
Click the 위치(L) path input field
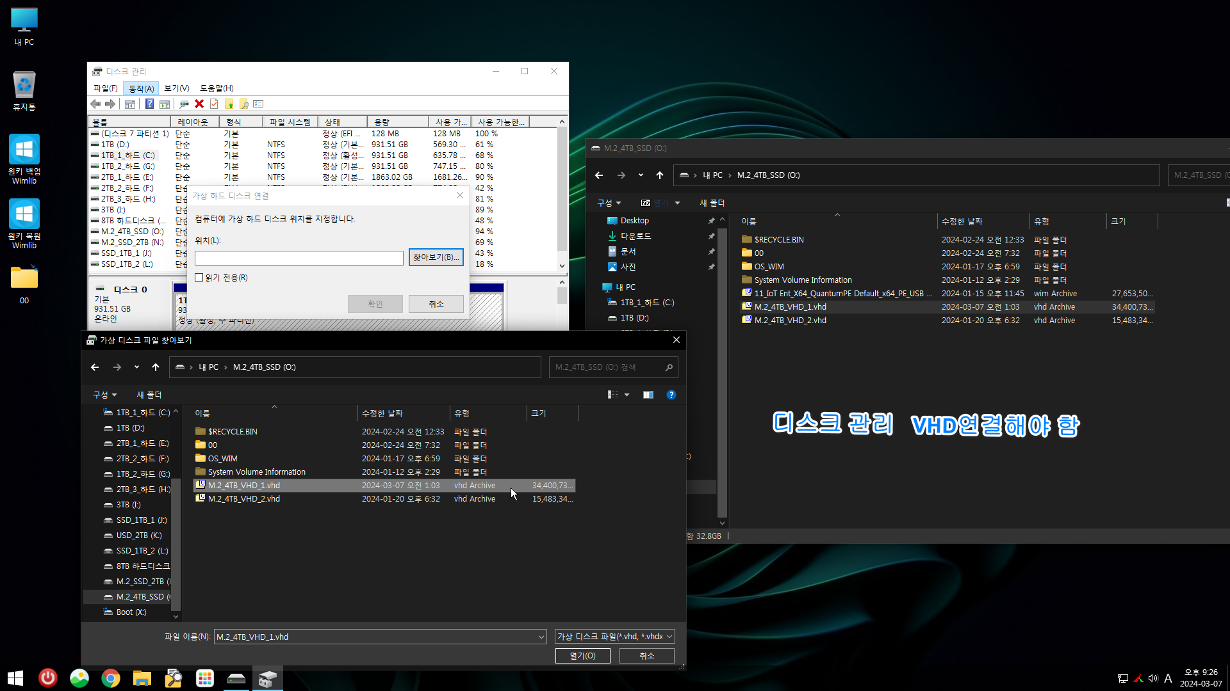[299, 257]
